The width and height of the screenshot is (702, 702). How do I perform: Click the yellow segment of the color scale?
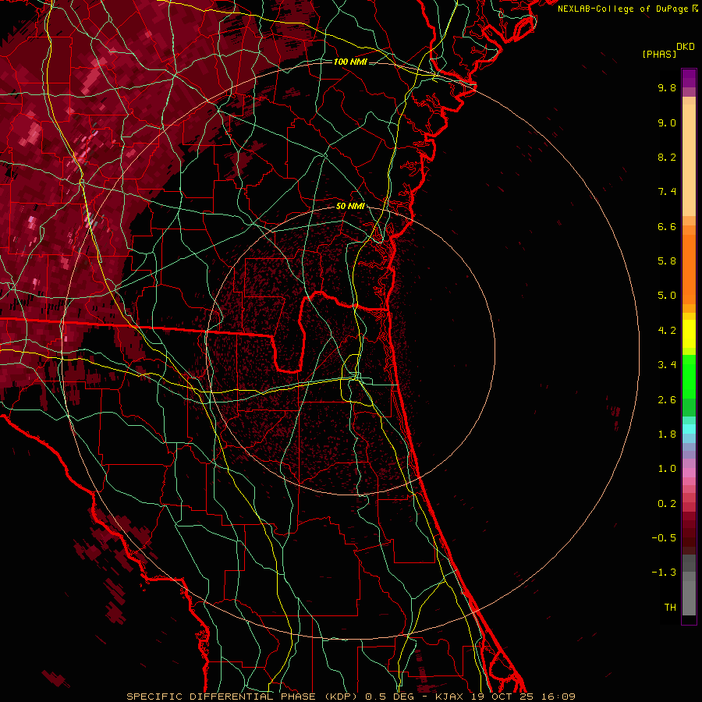click(689, 334)
